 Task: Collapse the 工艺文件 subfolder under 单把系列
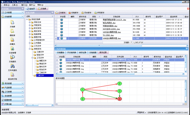[x=32, y=58]
